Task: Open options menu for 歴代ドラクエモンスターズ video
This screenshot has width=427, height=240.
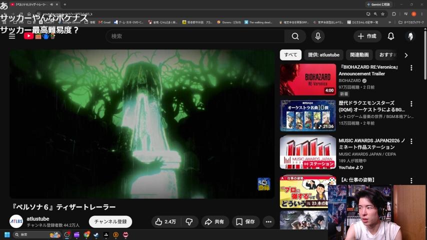Action: (x=411, y=104)
